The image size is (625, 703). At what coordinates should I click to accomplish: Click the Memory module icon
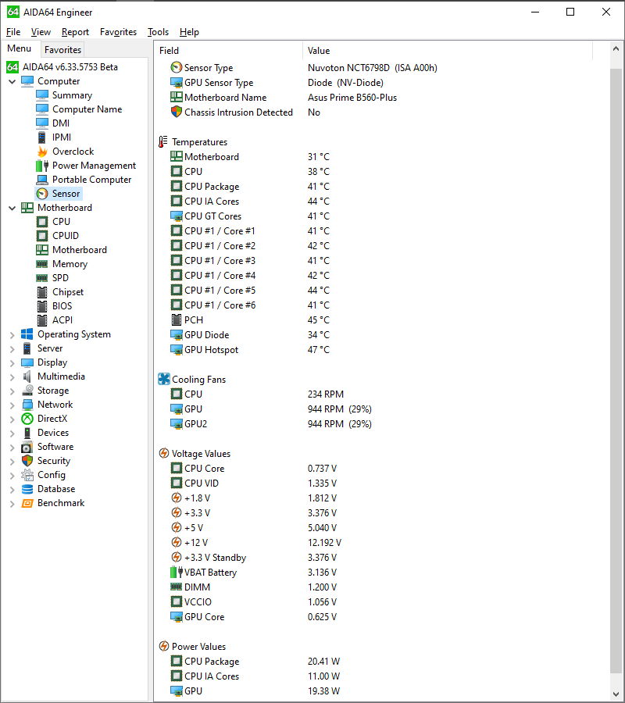tap(42, 264)
